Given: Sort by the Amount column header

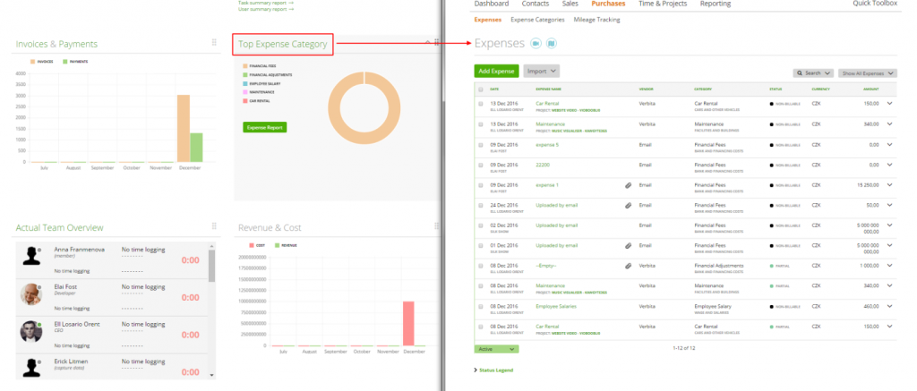Looking at the screenshot, I should 870,89.
